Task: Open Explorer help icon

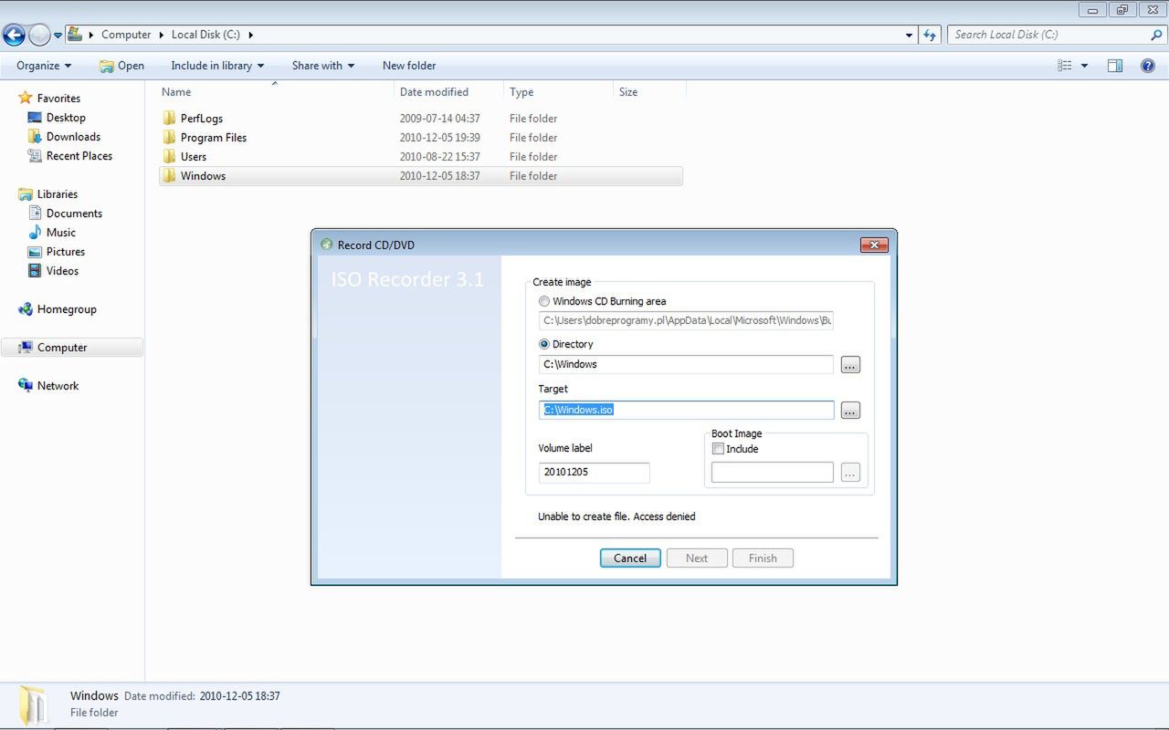Action: click(x=1148, y=66)
